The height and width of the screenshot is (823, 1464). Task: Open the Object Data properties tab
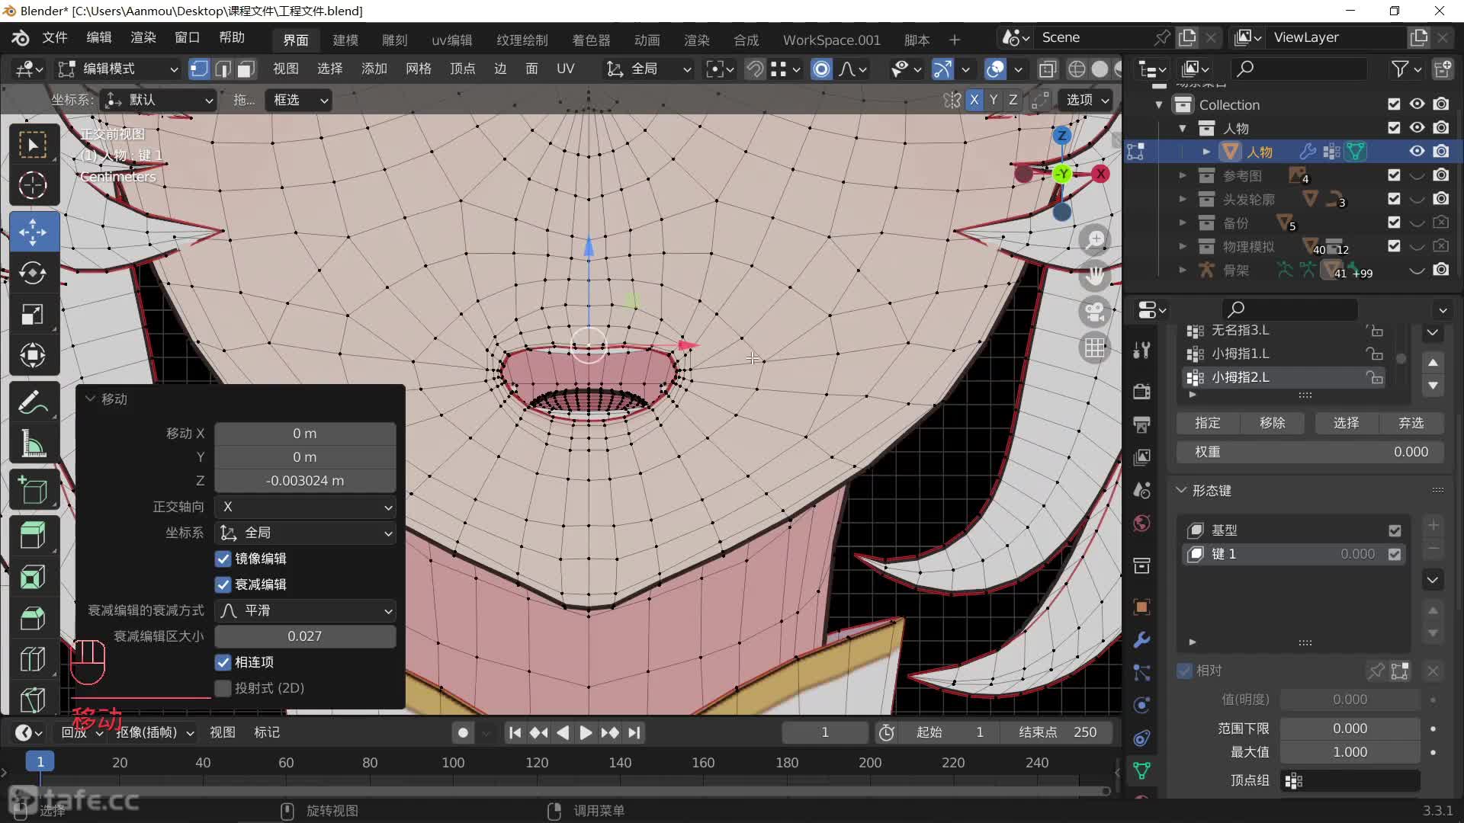point(1141,770)
